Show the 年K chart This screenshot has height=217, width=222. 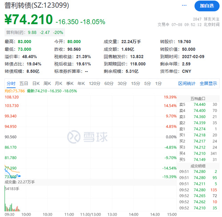click(81, 84)
